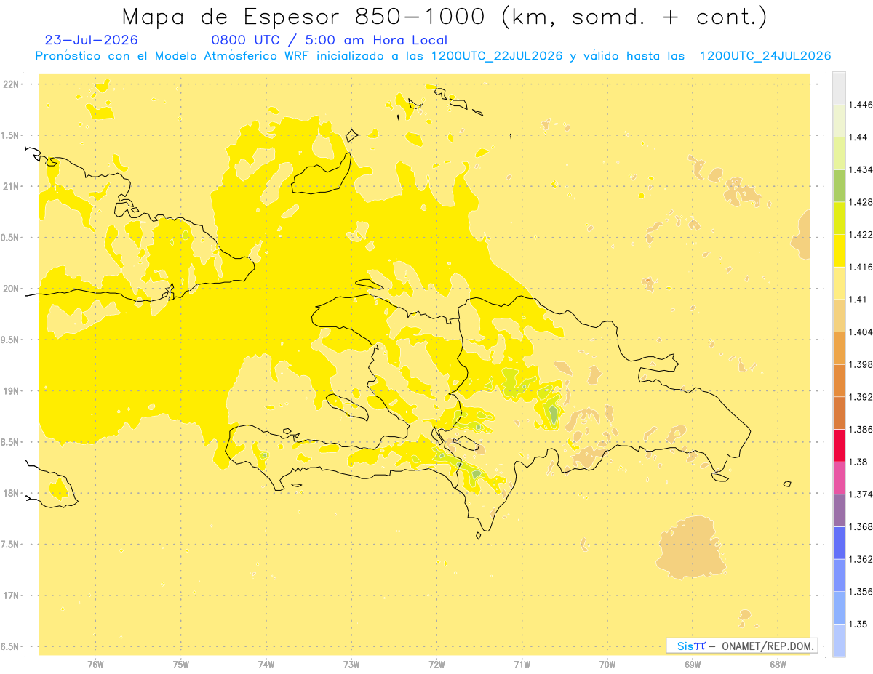Image resolution: width=873 pixels, height=674 pixels.
Task: Click the legend swatch between 1.35 and 1.356
Action: [839, 608]
